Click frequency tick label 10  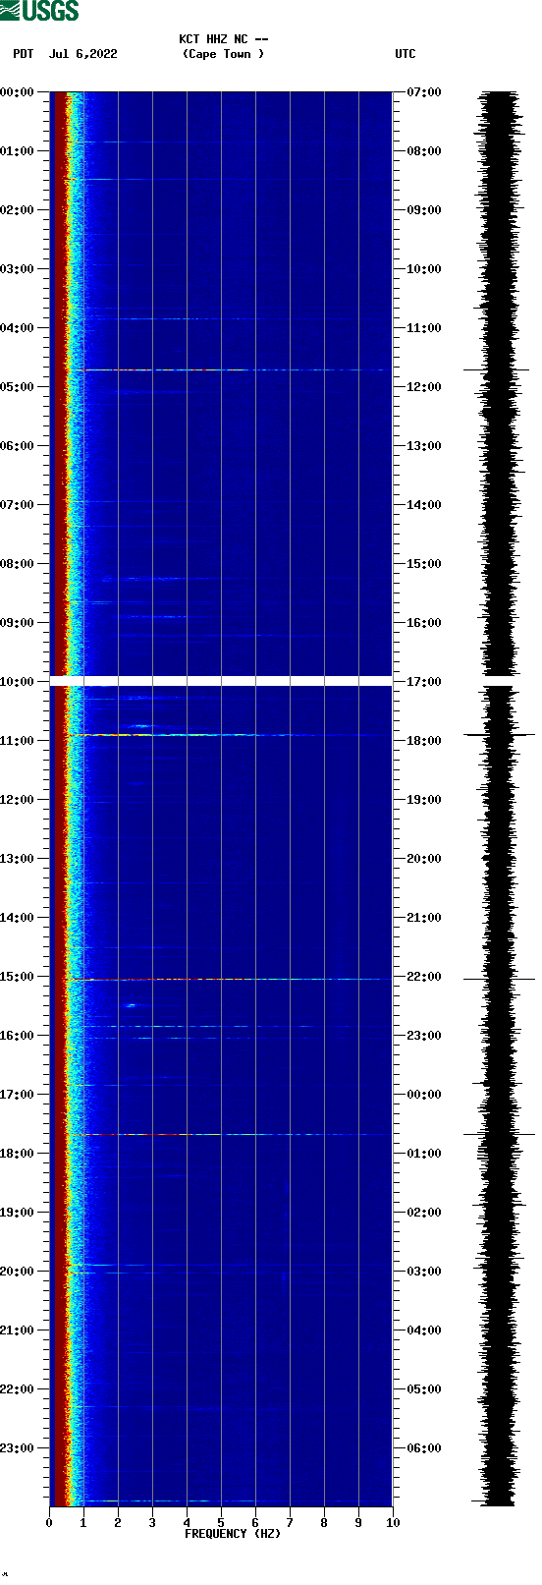(393, 1523)
